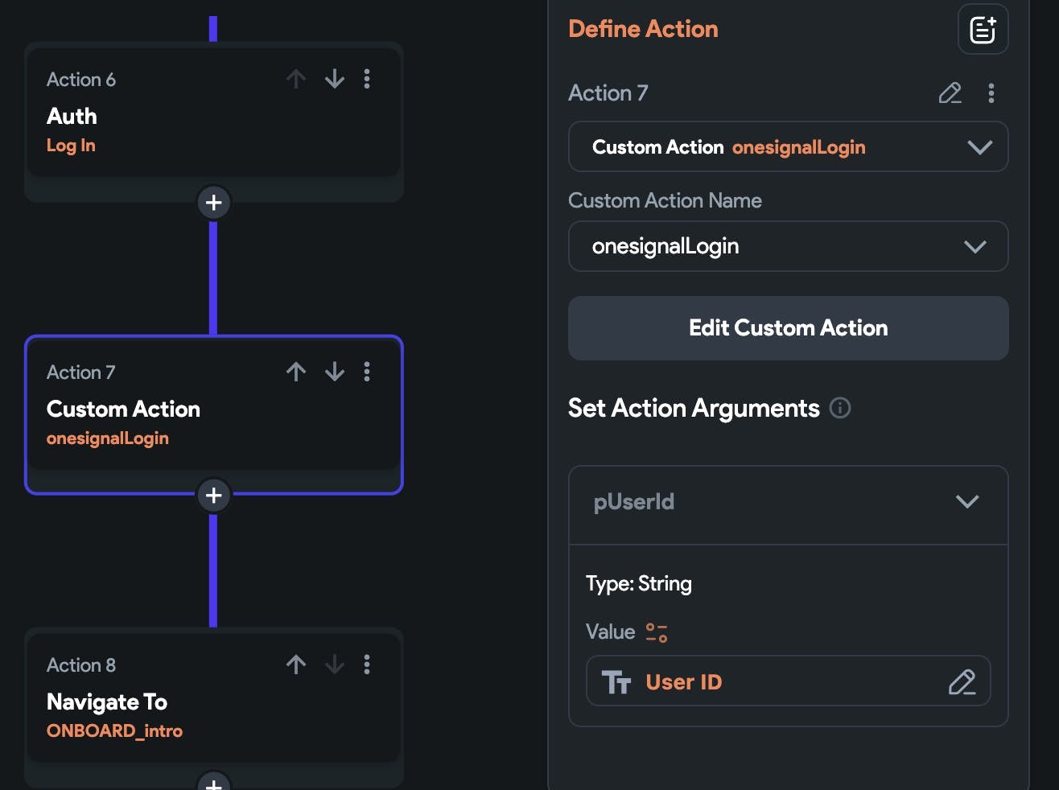Add action after Auth Log In
This screenshot has height=790, width=1059.
[213, 203]
